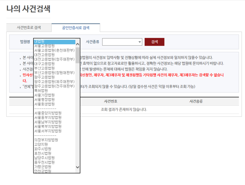Pick 파주시법원 option
The width and height of the screenshot is (245, 185).
(x=55, y=149)
